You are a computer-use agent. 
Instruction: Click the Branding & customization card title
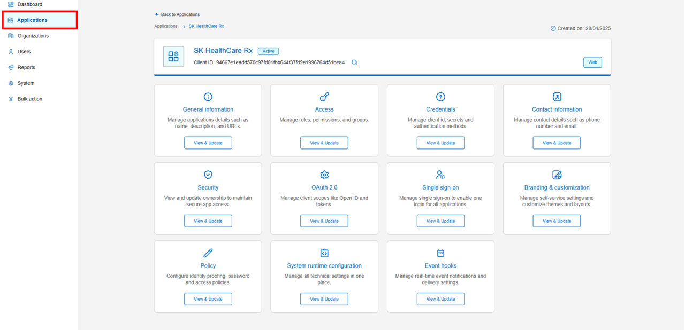point(557,187)
